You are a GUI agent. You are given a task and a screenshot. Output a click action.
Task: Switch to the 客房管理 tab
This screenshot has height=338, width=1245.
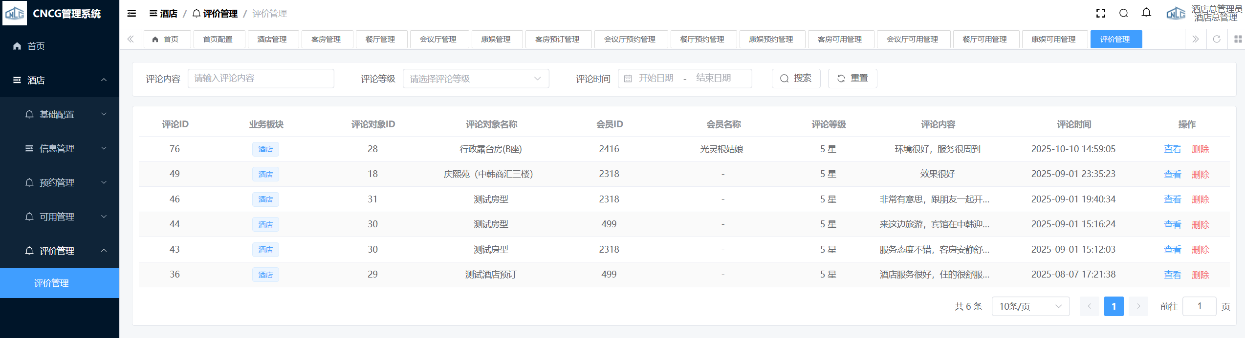tap(326, 39)
